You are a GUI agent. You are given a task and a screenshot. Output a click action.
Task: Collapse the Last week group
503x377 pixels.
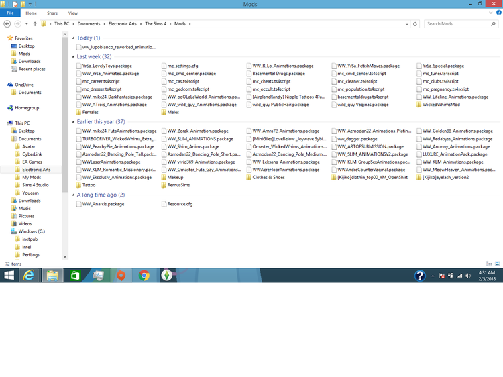pos(74,57)
